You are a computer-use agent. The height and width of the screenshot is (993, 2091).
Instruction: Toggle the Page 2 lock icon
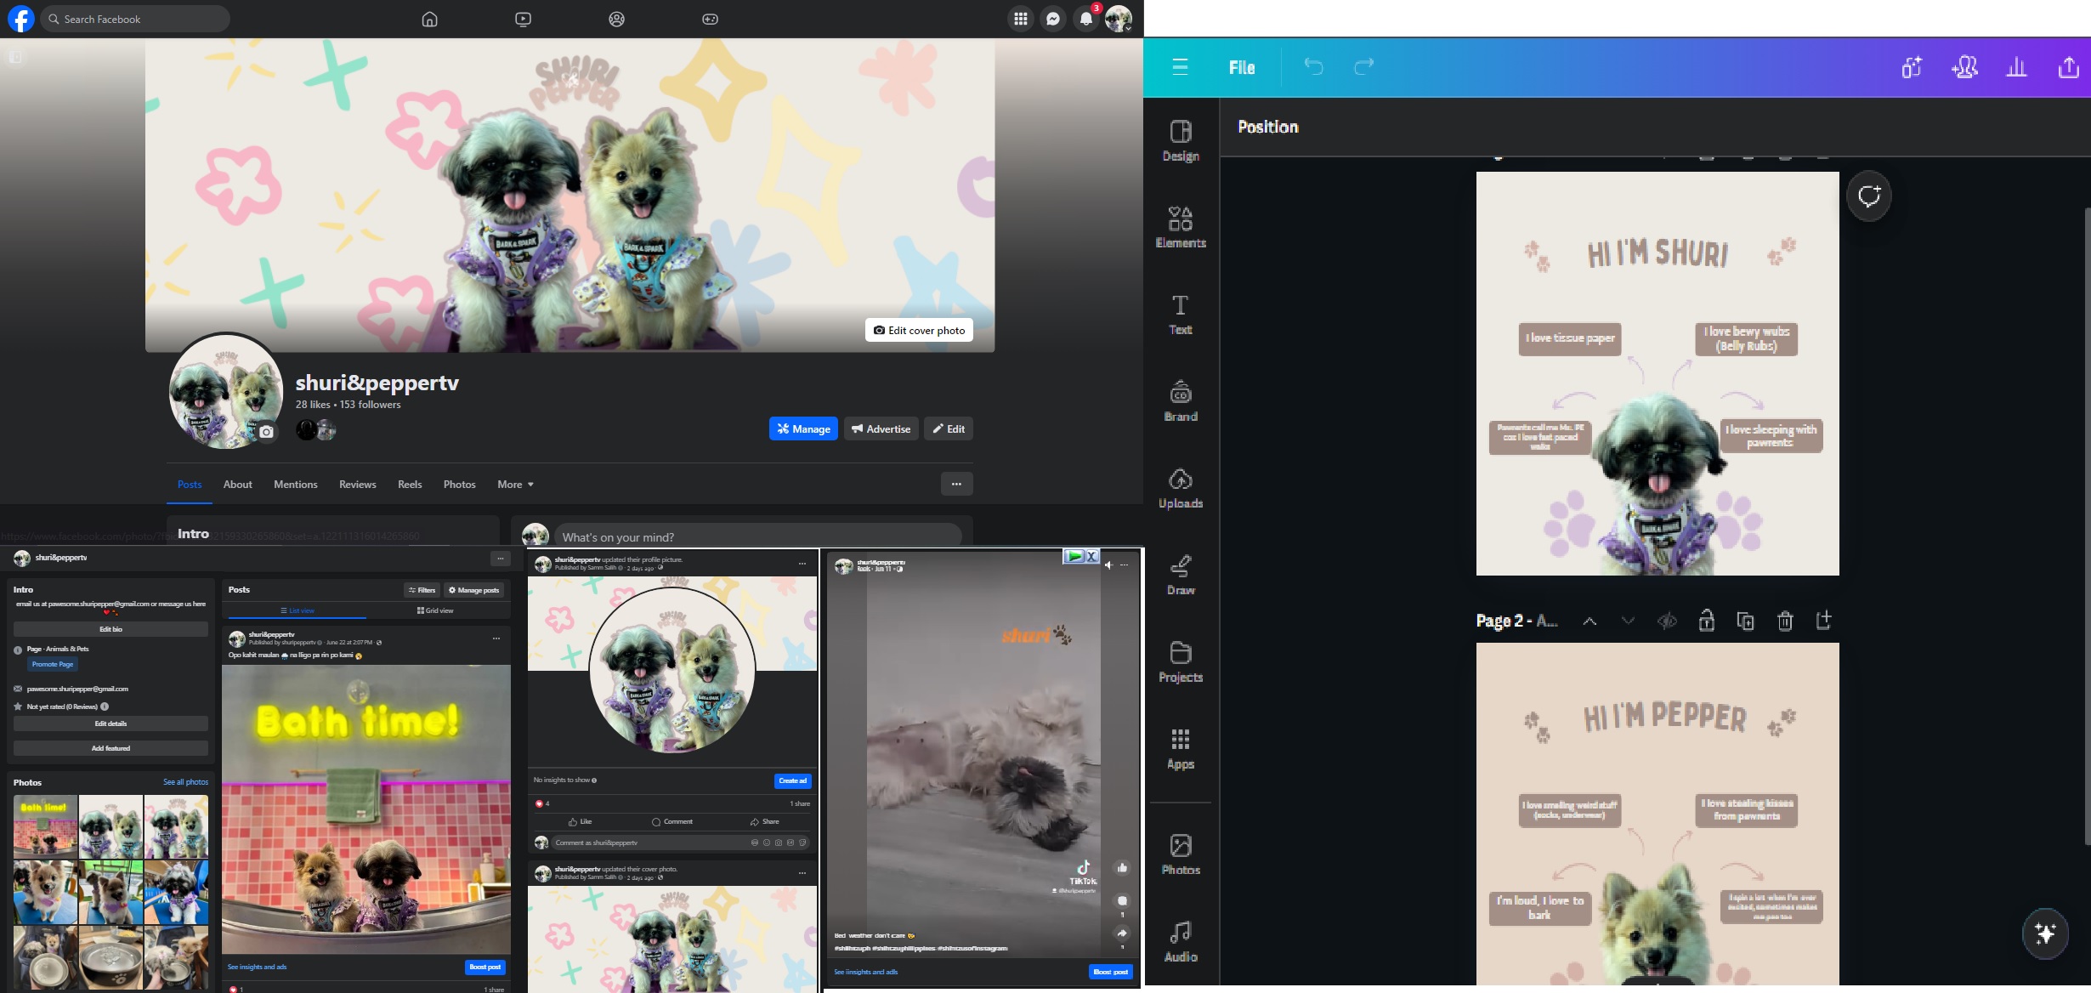tap(1705, 621)
